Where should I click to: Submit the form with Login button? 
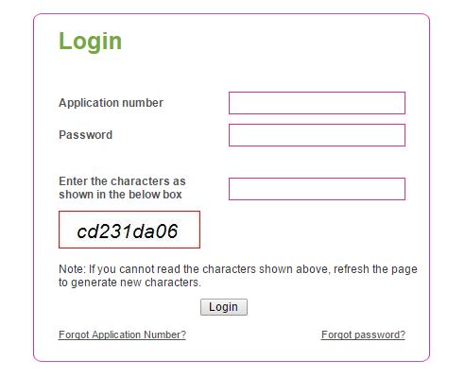click(224, 307)
